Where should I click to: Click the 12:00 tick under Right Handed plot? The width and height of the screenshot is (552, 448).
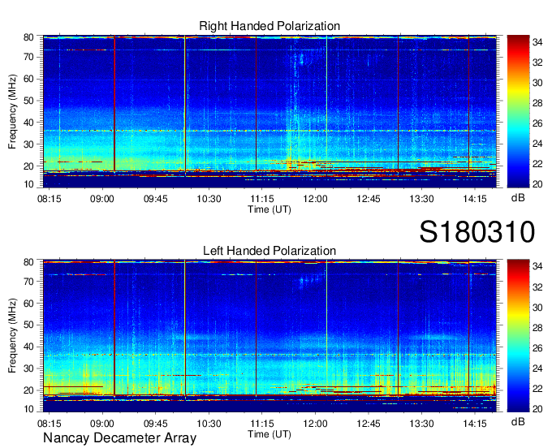[315, 199]
